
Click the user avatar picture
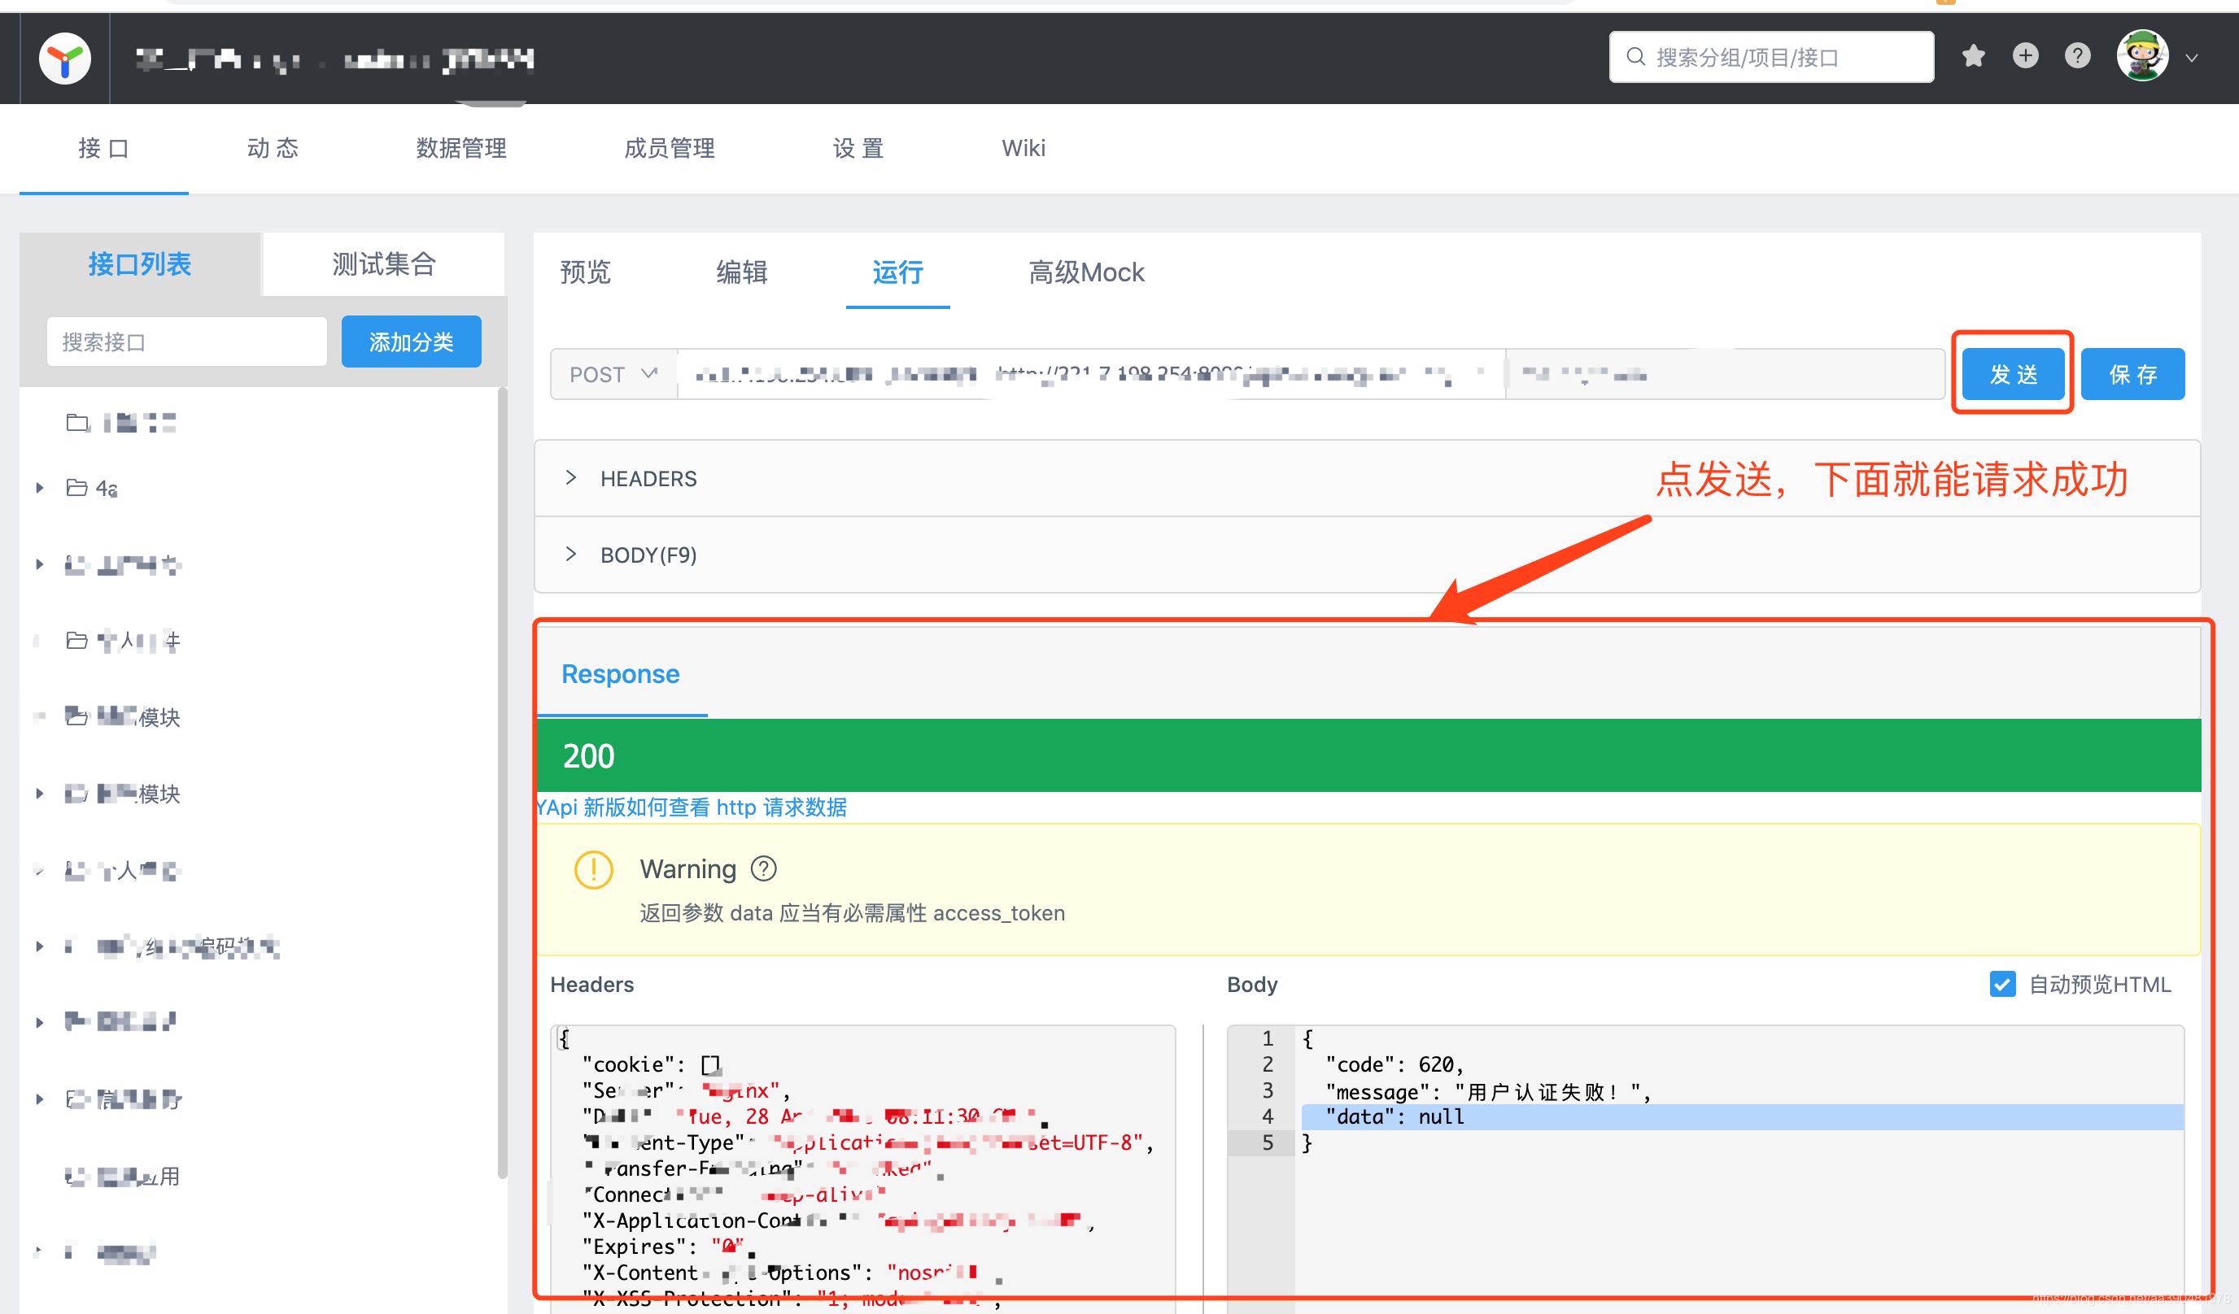click(x=2142, y=57)
